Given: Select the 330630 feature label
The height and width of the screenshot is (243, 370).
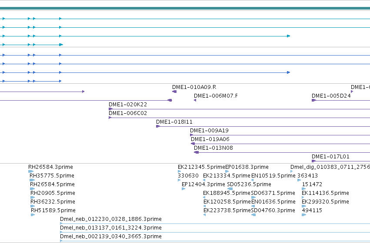Looking at the screenshot, I should click(x=188, y=176).
